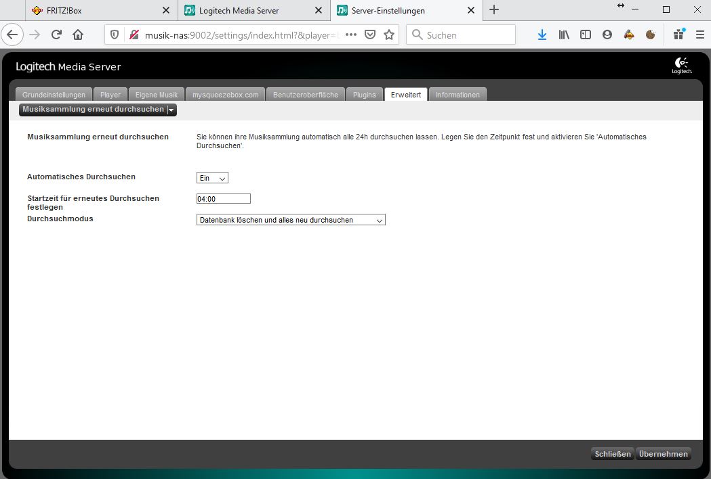Open tracking protection shield icon
The width and height of the screenshot is (711, 479).
[x=115, y=35]
